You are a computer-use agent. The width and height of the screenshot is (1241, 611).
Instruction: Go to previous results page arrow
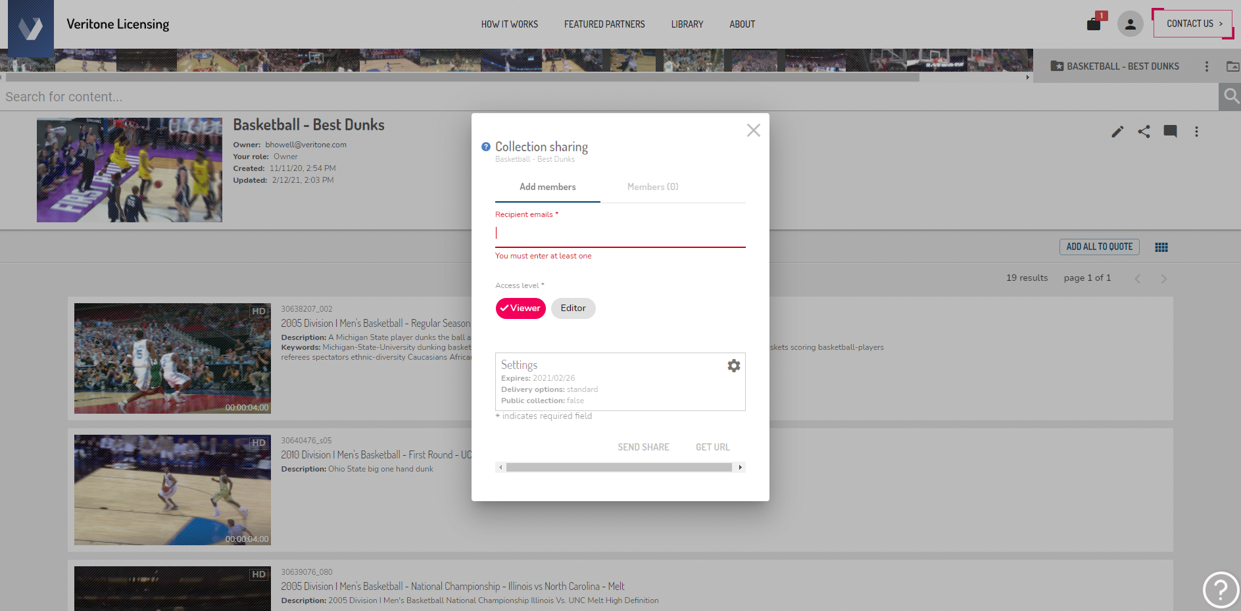1138,279
